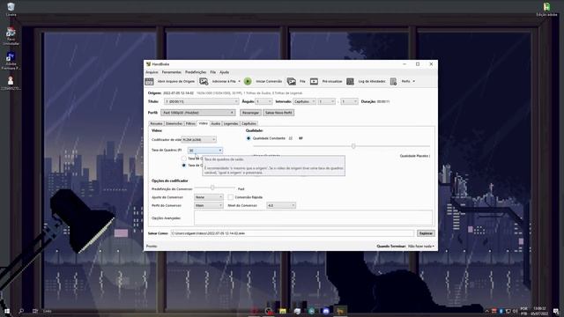Open the Ajuste do Conversor dropdown

[209, 197]
